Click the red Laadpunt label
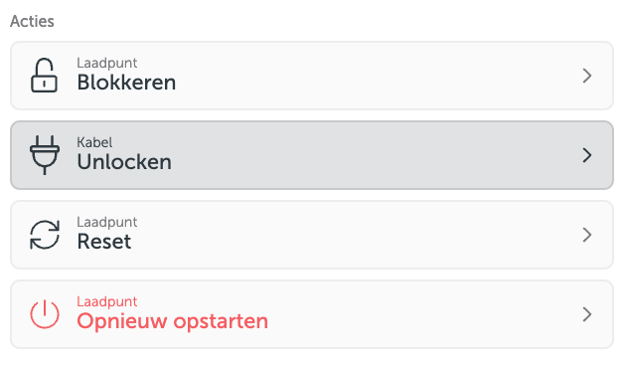 (107, 302)
